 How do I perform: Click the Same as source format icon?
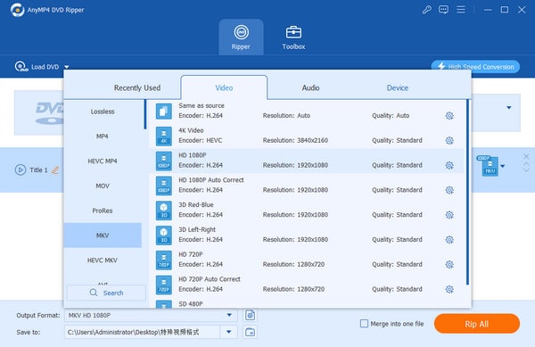click(164, 112)
